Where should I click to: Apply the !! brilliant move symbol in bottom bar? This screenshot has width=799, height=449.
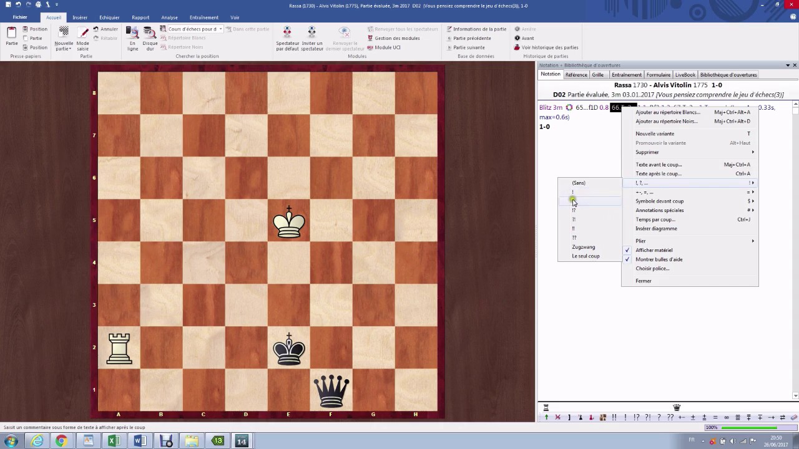614,417
